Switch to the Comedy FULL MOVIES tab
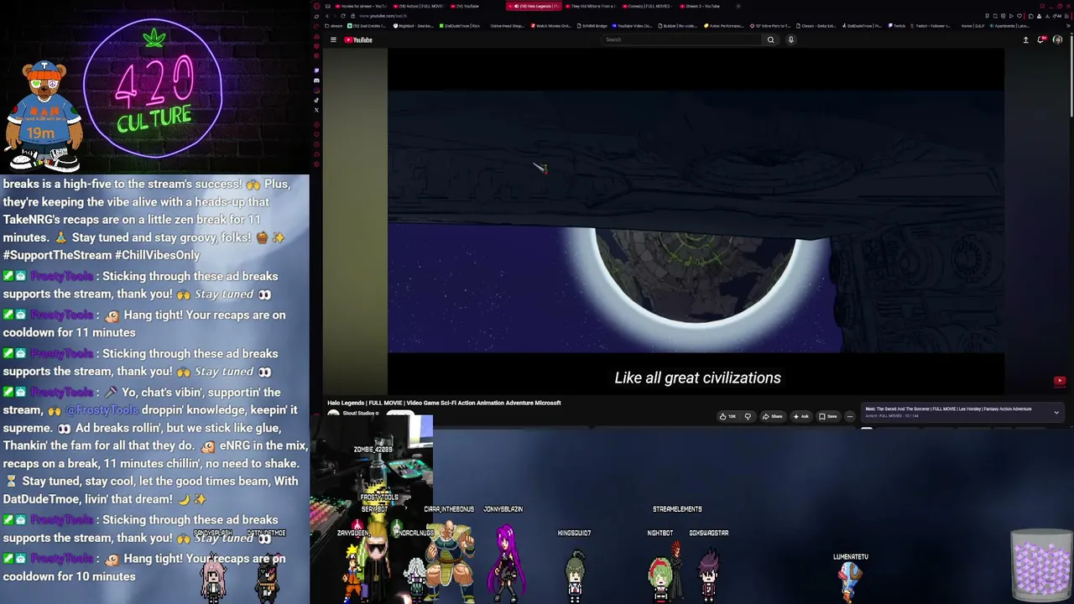1074x604 pixels. tap(648, 6)
